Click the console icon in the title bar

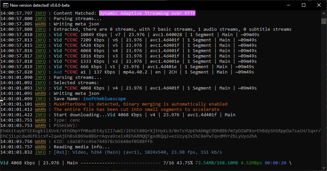(5, 5)
